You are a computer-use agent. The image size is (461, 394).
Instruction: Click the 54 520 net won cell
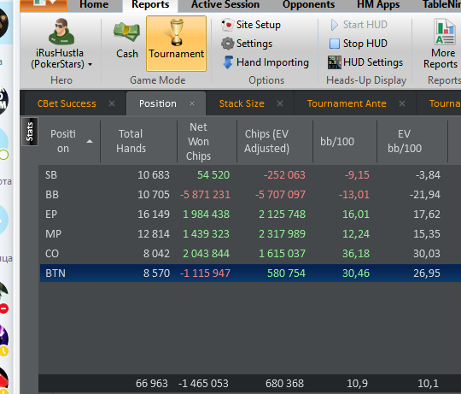(213, 175)
